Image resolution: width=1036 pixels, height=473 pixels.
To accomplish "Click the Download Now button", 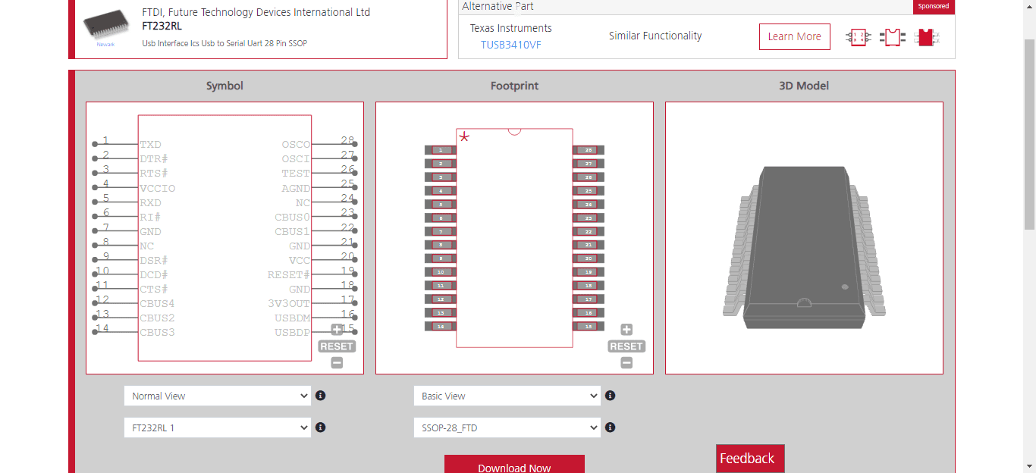I will [x=514, y=465].
